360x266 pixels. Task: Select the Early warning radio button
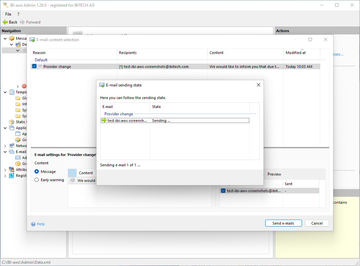coord(37,180)
